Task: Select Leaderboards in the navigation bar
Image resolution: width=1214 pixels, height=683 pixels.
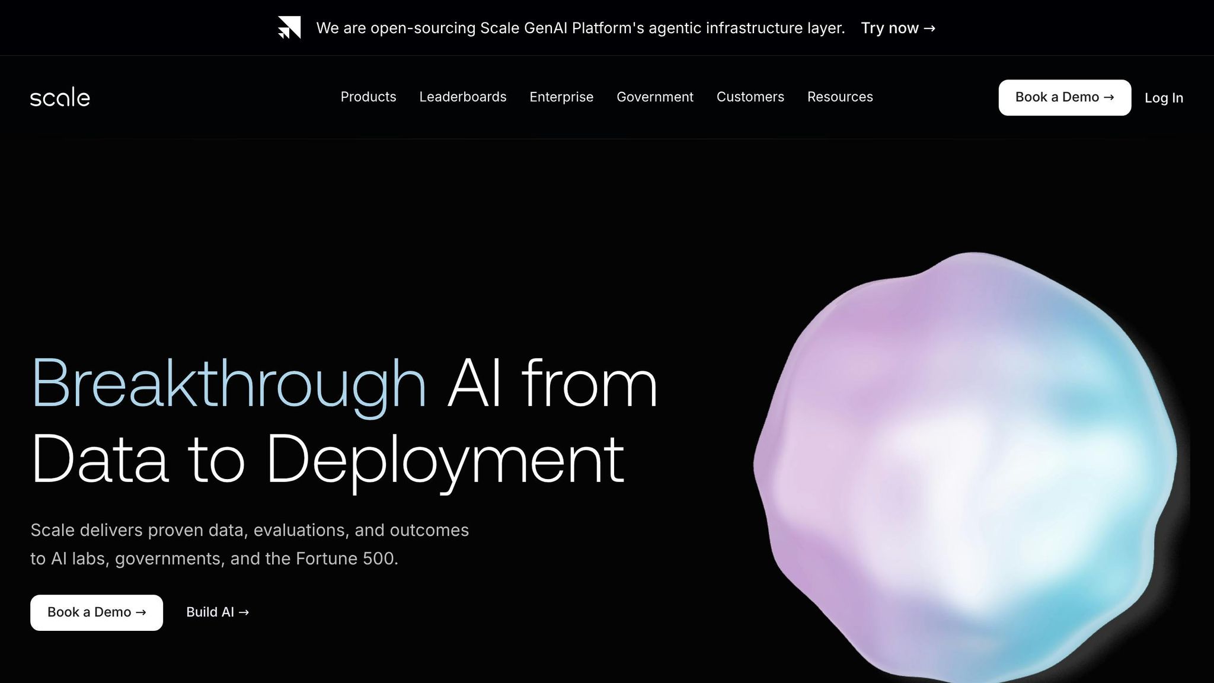Action: (463, 97)
